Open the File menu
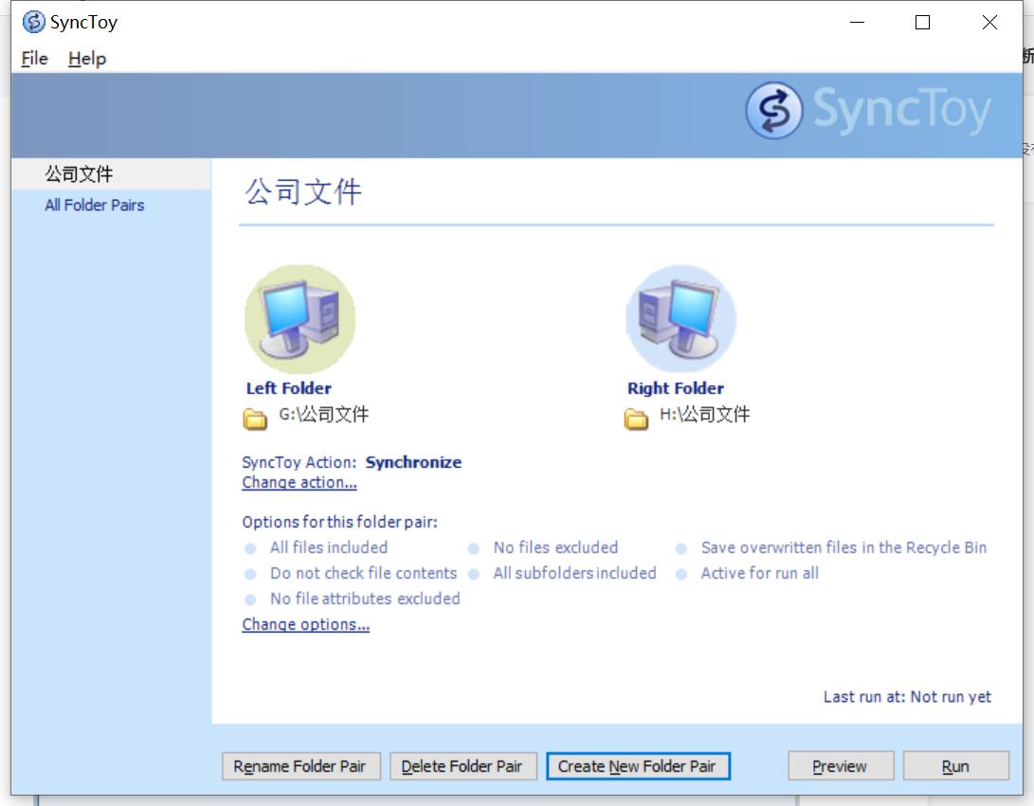Viewport: 1034px width, 806px height. (32, 59)
